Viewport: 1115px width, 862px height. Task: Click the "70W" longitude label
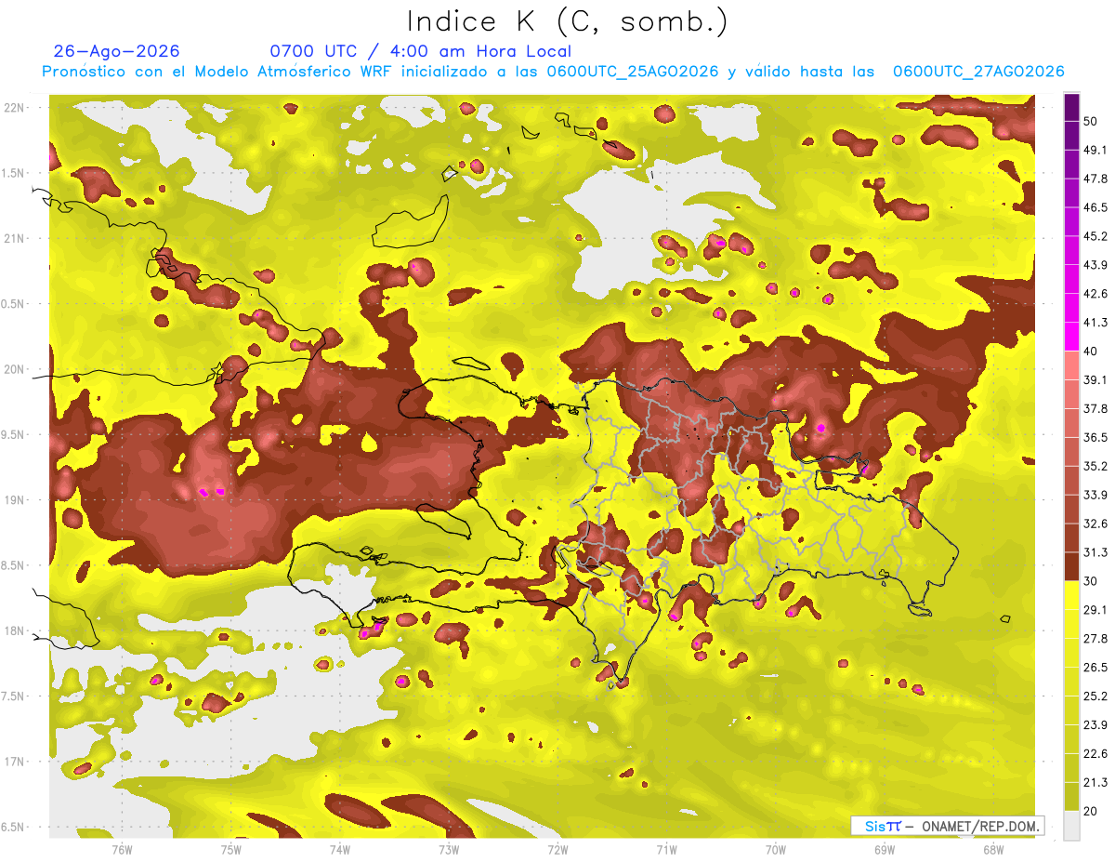[775, 849]
